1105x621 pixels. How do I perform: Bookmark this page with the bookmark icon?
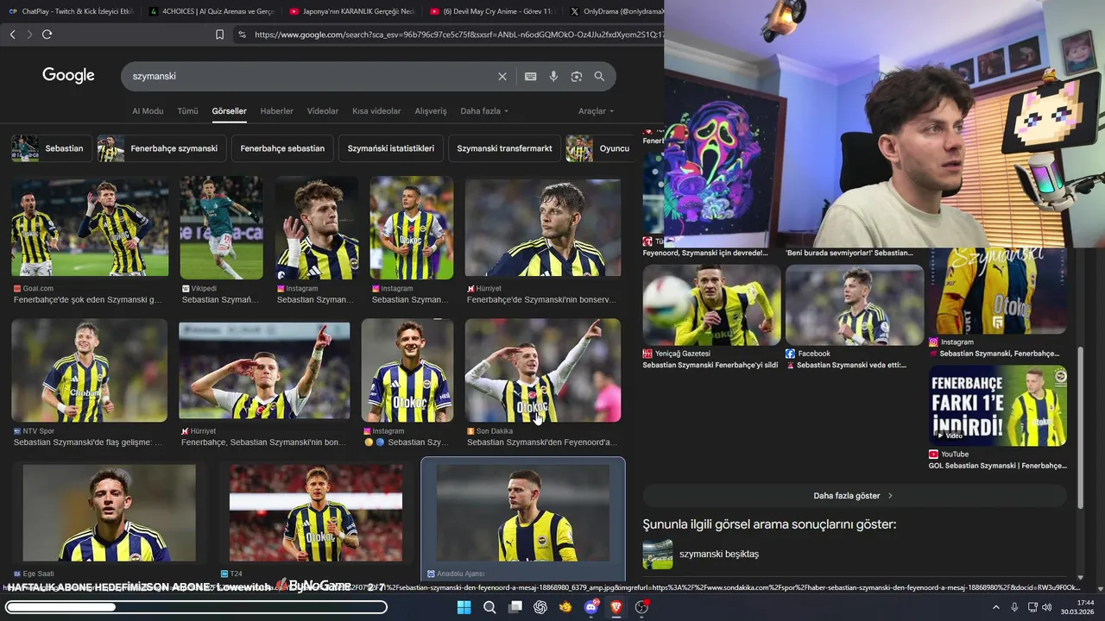coord(219,34)
